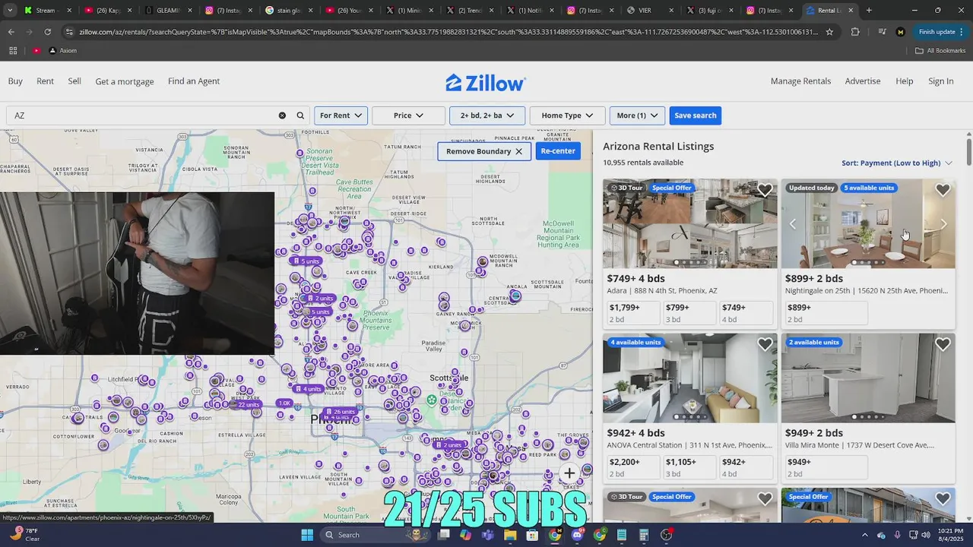Open Chrome extensions puzzle icon
The image size is (973, 547).
tap(855, 32)
